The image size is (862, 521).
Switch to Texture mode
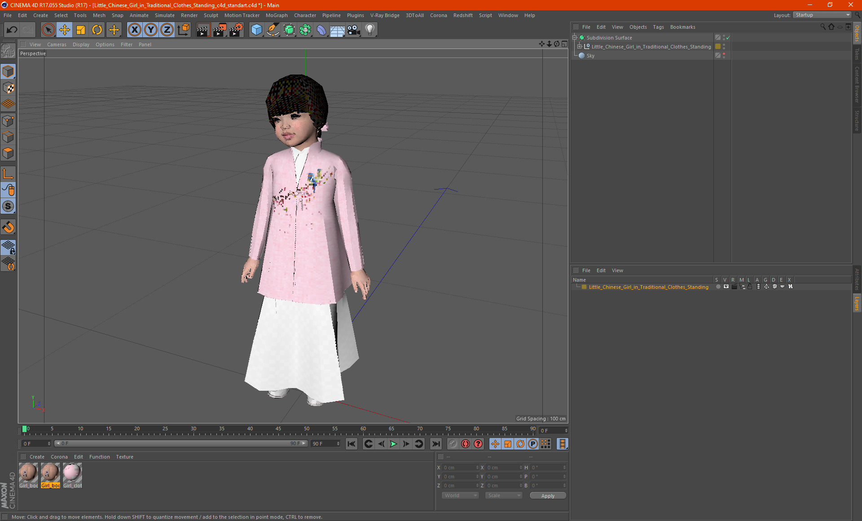pyautogui.click(x=8, y=88)
